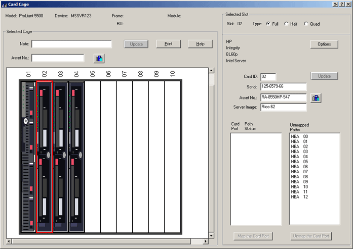Viewport: 353px width, 249px height.
Task: Click the cage view scroll up arrow
Action: 211,71
